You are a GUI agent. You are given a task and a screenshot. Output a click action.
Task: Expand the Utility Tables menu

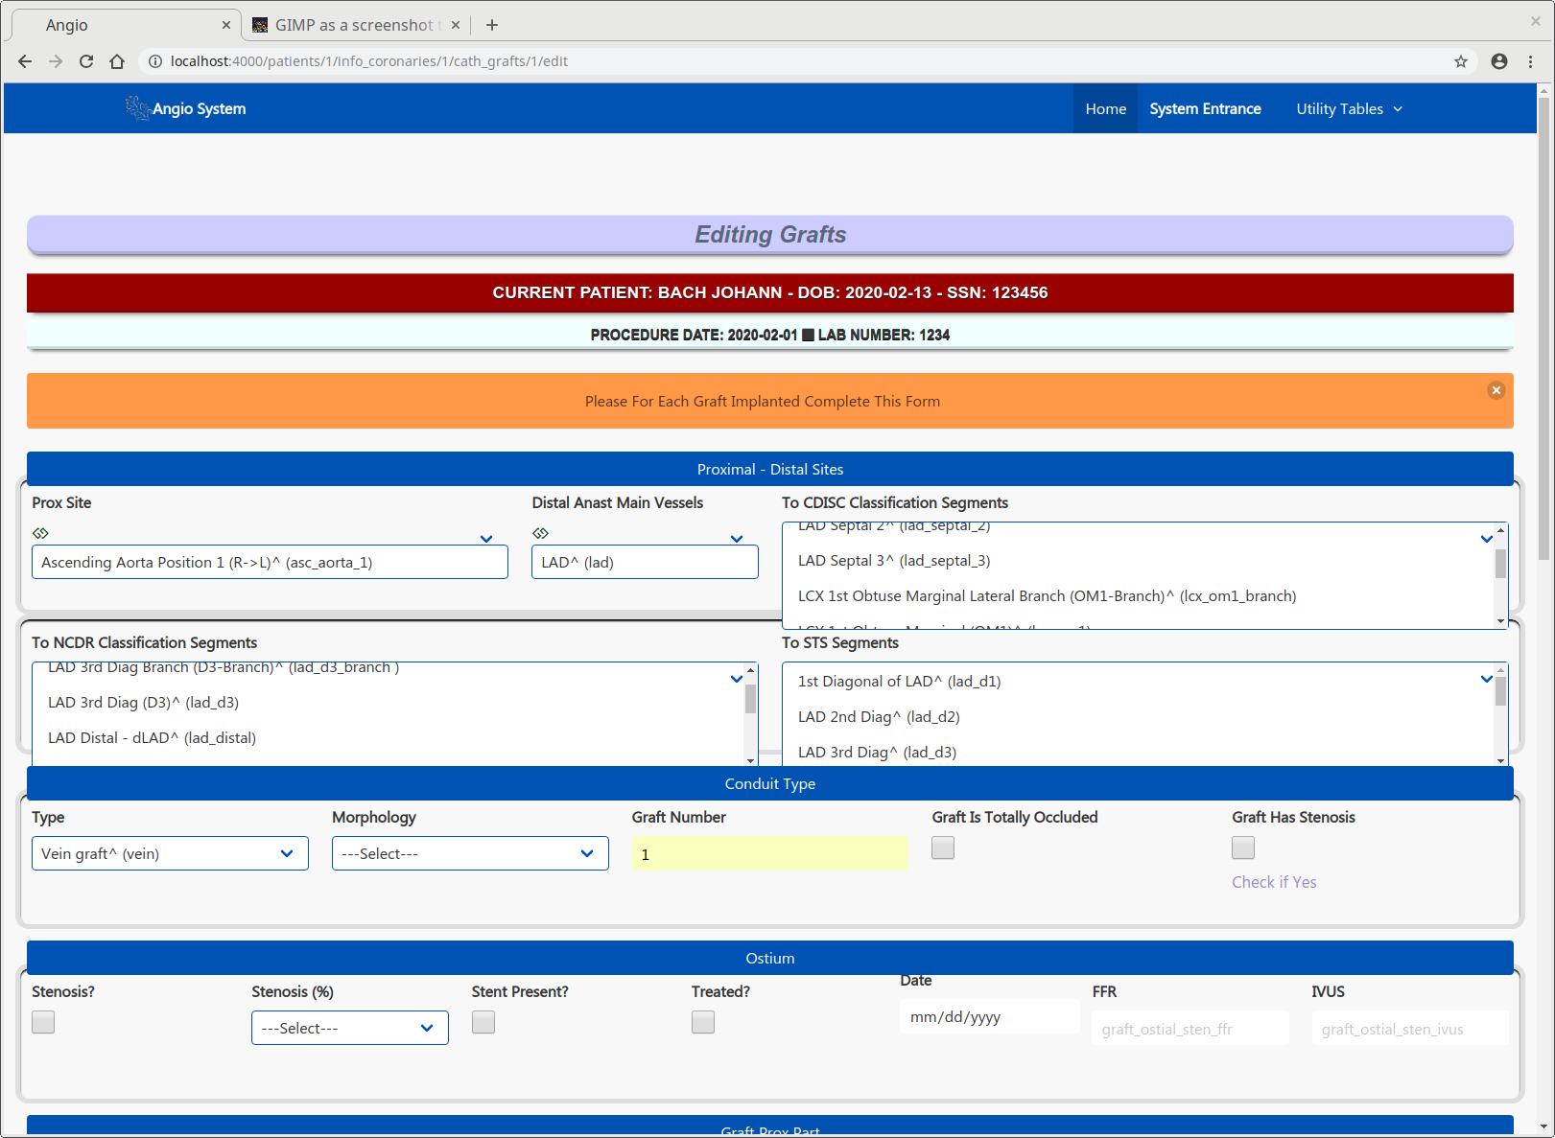pyautogui.click(x=1349, y=109)
